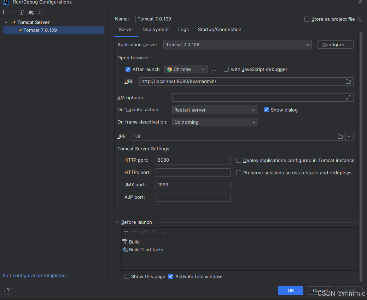Remove the selected Before launch task
This screenshot has width=367, height=300.
[135, 232]
